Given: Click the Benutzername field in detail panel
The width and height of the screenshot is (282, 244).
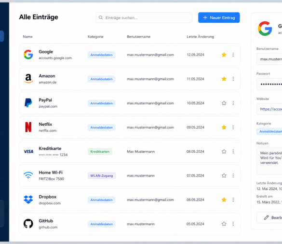Looking at the screenshot, I should tap(269, 59).
